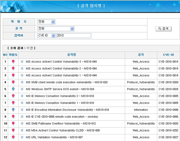Click the red risk icon in row 2
Image resolution: width=180 pixels, height=141 pixels.
(x=13, y=68)
